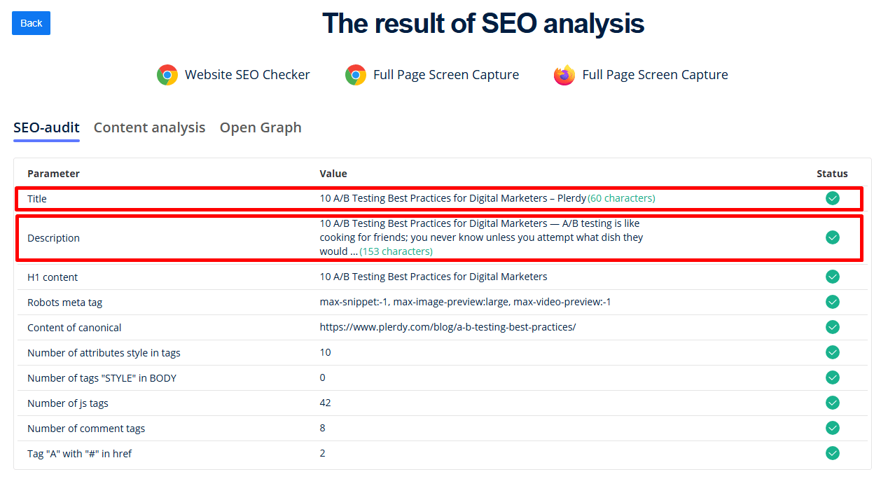Click the Description's 153 characters count
The width and height of the screenshot is (881, 479).
point(396,251)
